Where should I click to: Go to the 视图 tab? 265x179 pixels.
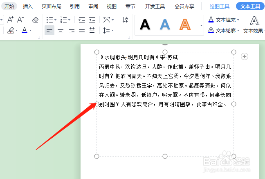112,6
